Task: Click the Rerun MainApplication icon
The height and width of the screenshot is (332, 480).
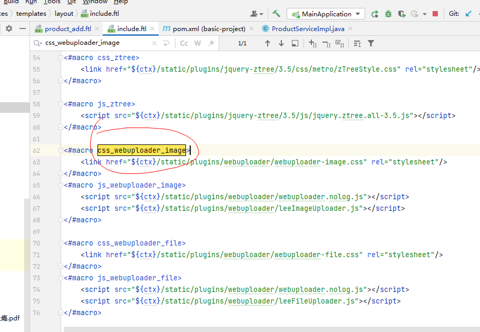Action: click(375, 14)
